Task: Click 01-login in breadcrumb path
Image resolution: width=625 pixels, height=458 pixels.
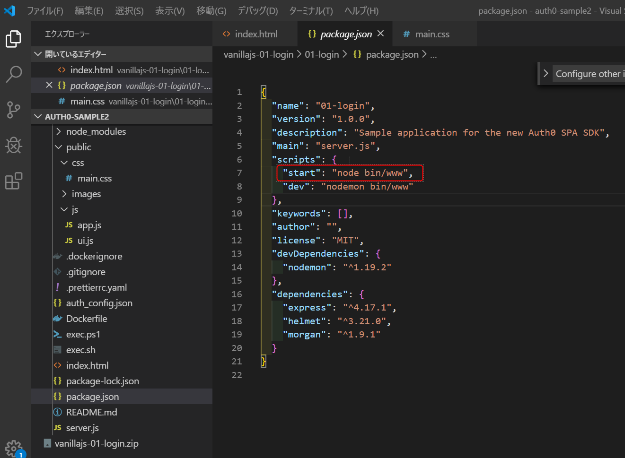Action: [322, 54]
